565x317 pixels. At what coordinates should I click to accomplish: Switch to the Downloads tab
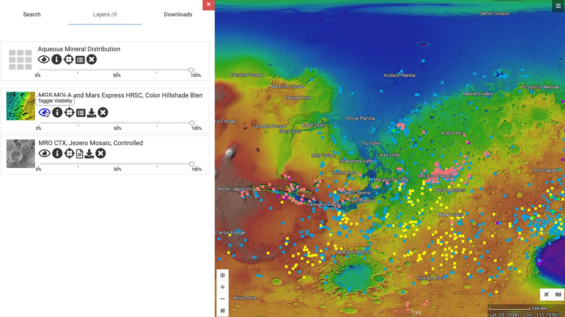tap(178, 14)
